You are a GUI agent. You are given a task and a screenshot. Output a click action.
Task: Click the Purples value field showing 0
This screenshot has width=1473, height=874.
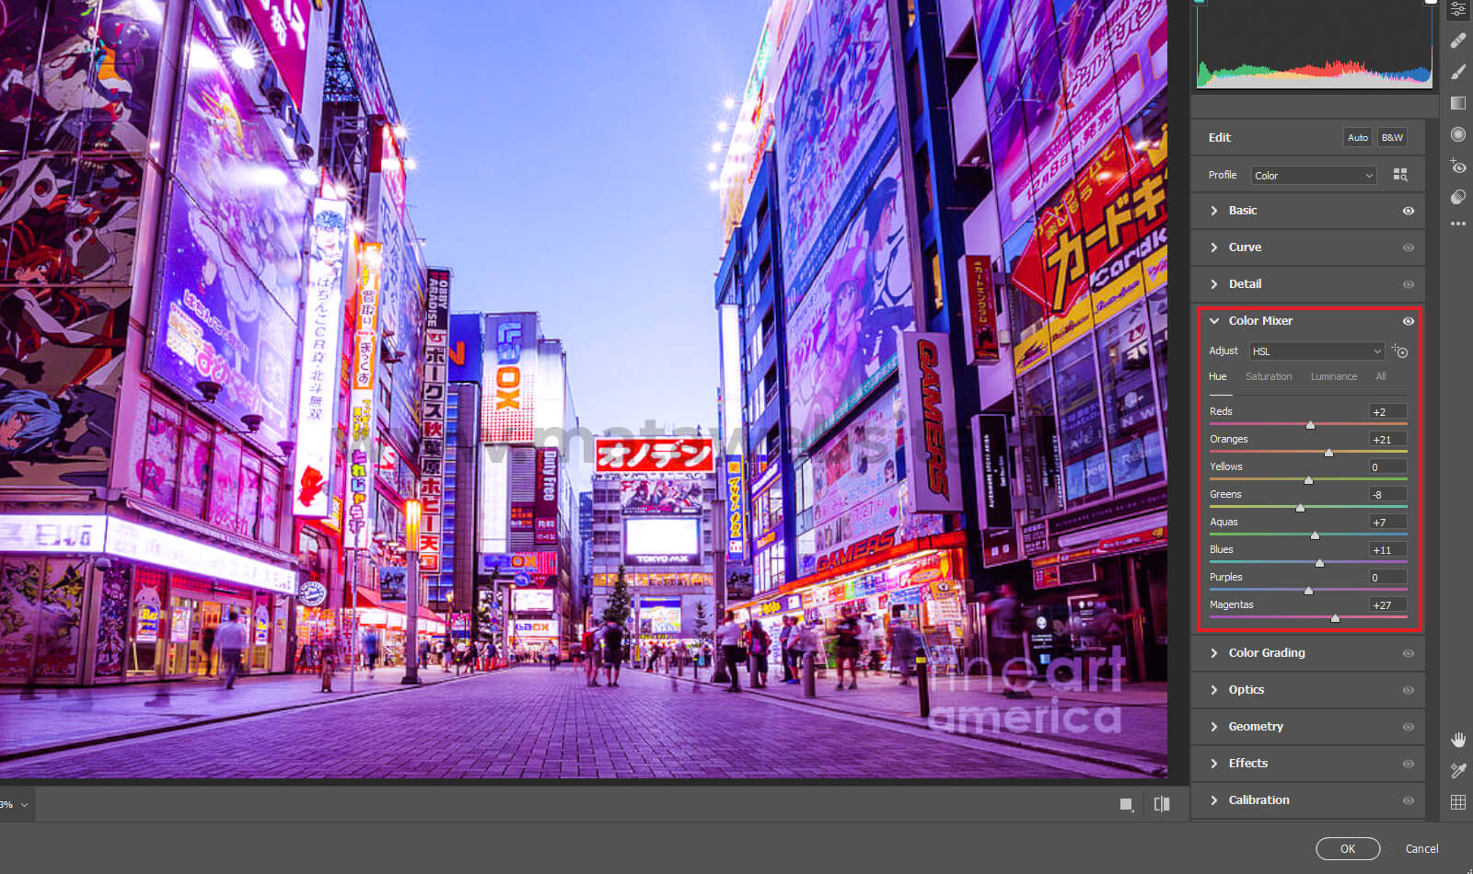1387,578
